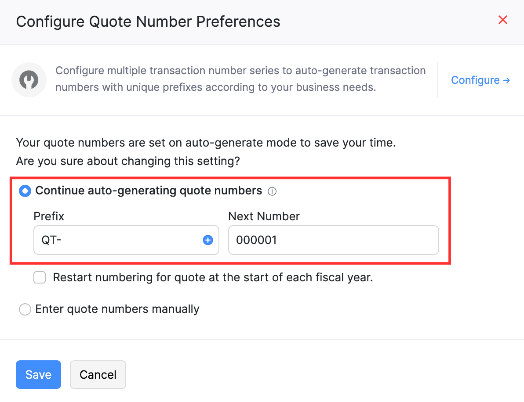The image size is (524, 402).
Task: Click the blue plus icon in Prefix field
Action: tap(207, 240)
